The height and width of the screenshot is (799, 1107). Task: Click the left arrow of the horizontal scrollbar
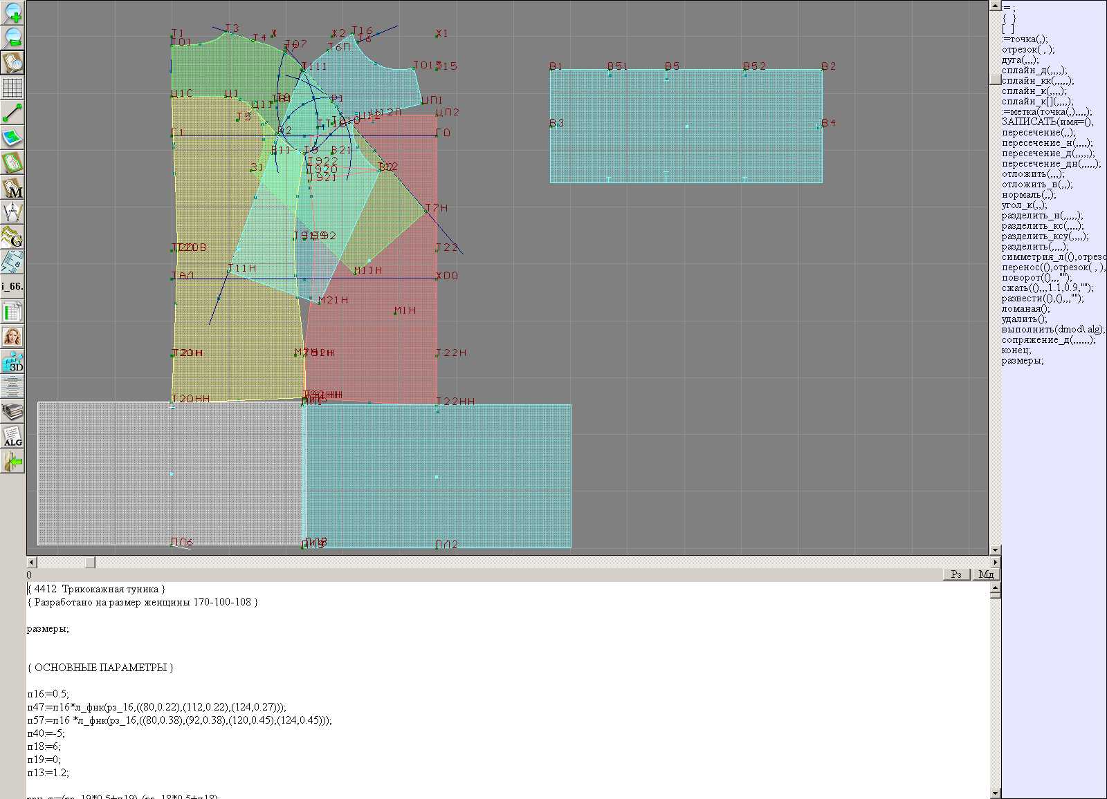pos(32,563)
